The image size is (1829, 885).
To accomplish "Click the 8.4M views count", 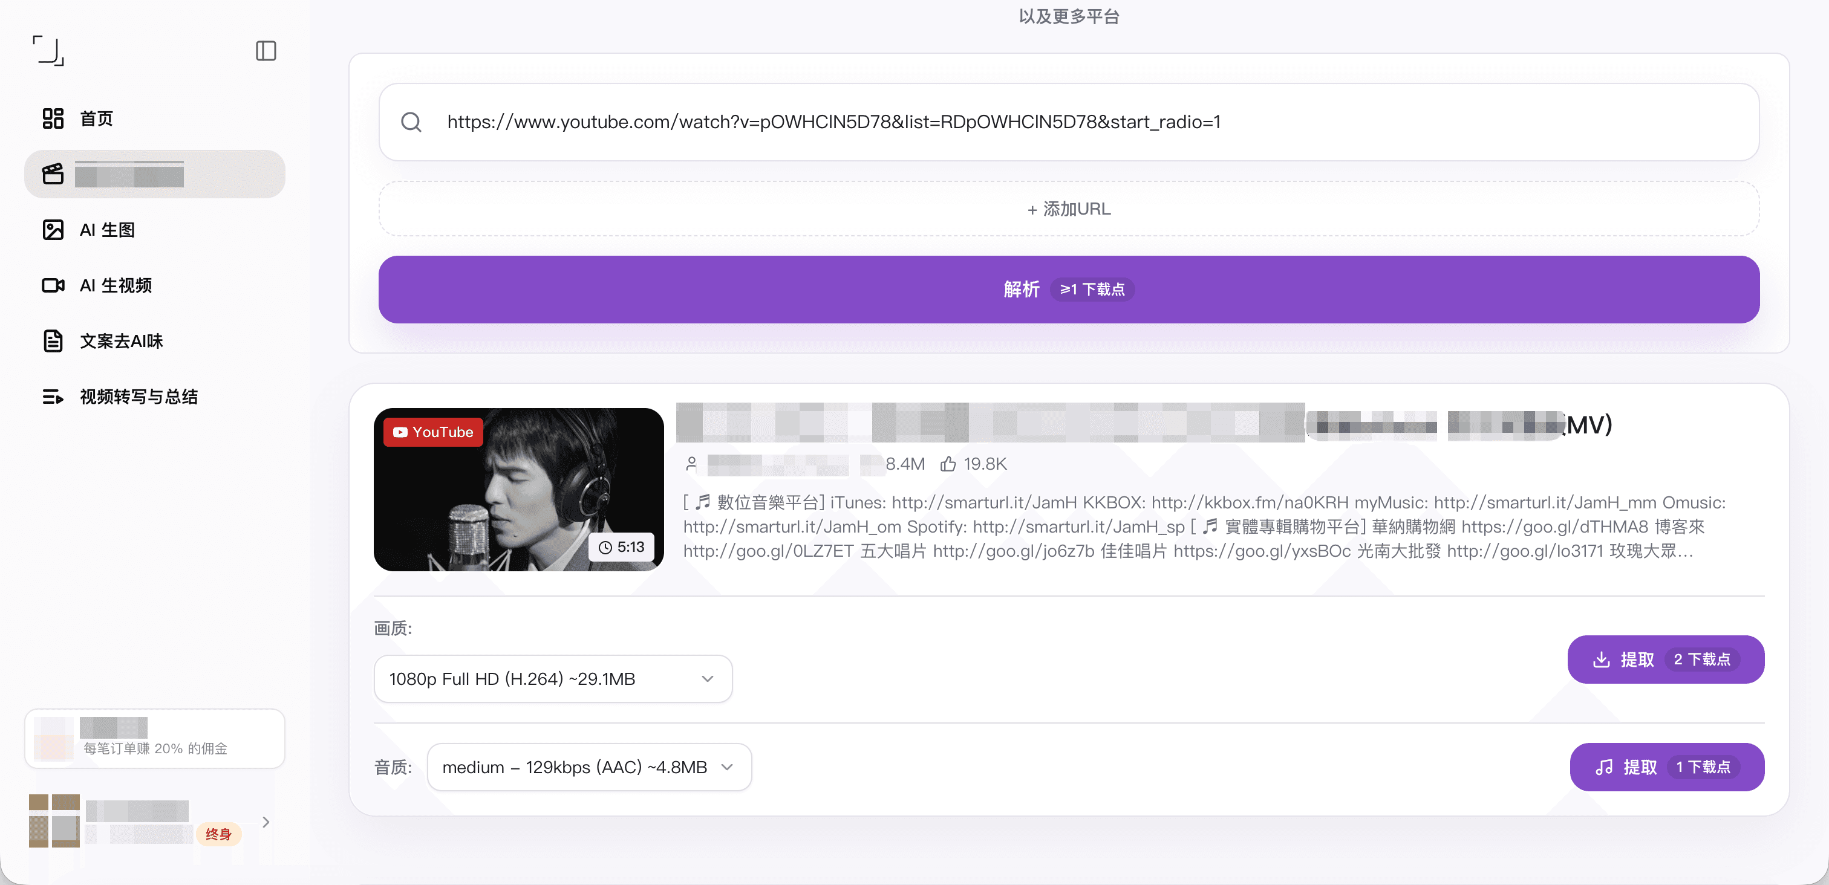I will [x=905, y=464].
